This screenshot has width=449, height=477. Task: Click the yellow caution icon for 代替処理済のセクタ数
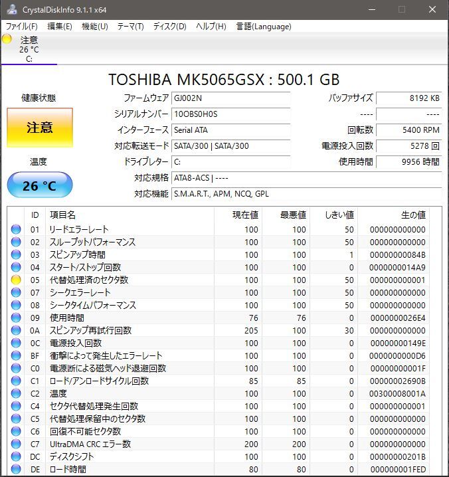coord(16,280)
